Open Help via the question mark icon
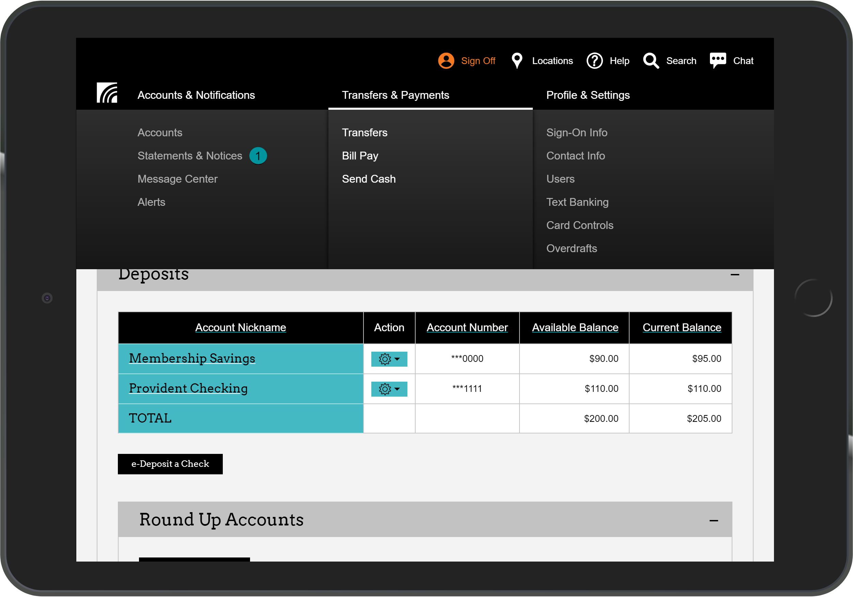Screen dimensions: 853x597 point(594,61)
